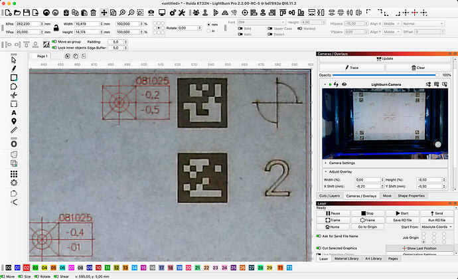Open Start From Absolute Coords dropdown

[x=437, y=227]
